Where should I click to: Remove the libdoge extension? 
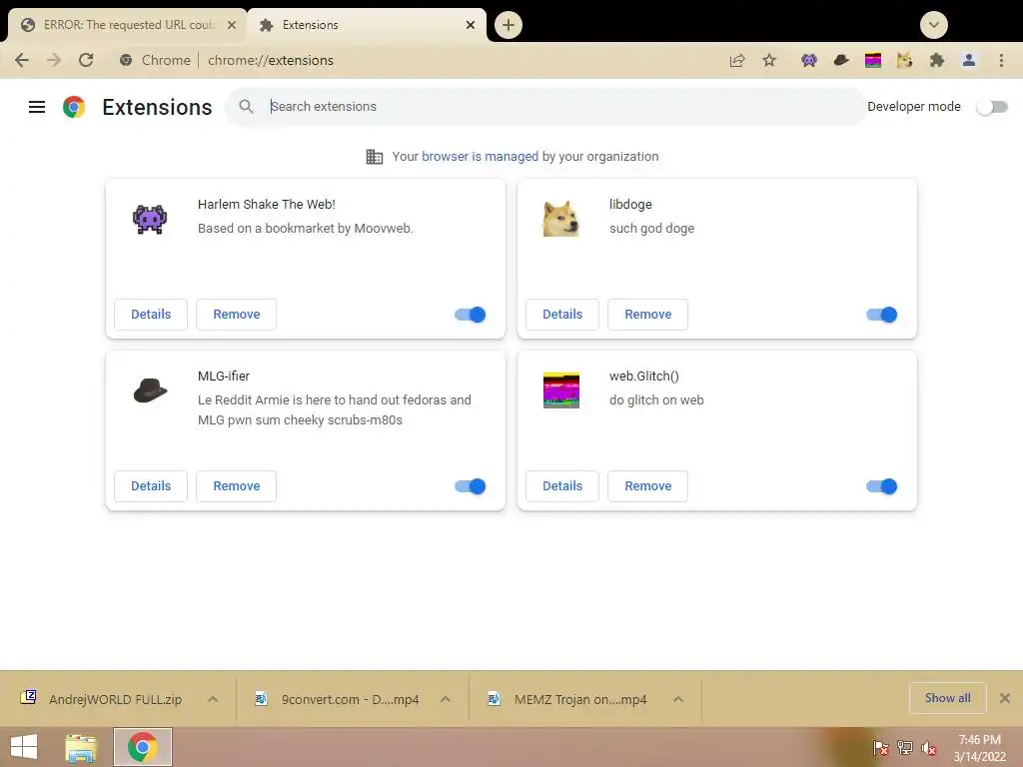coord(647,315)
